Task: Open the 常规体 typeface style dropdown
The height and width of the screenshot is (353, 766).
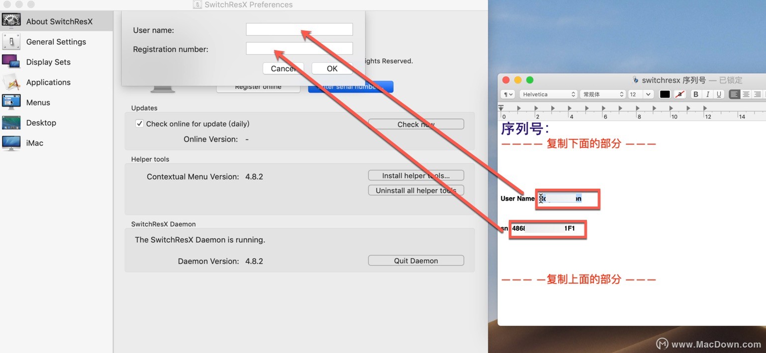Action: coord(602,94)
